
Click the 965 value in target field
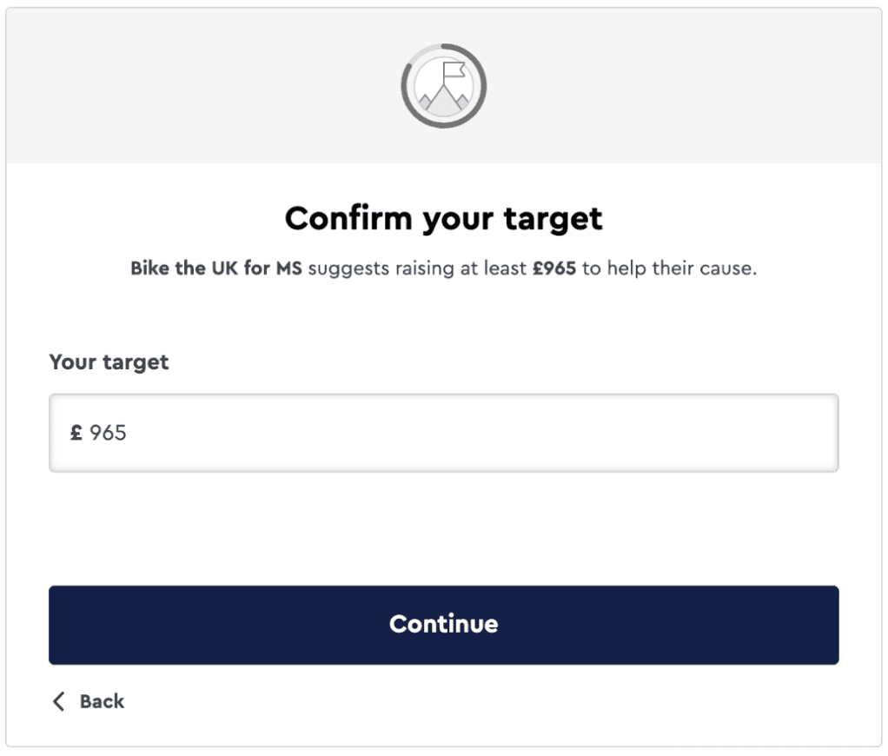(x=109, y=433)
